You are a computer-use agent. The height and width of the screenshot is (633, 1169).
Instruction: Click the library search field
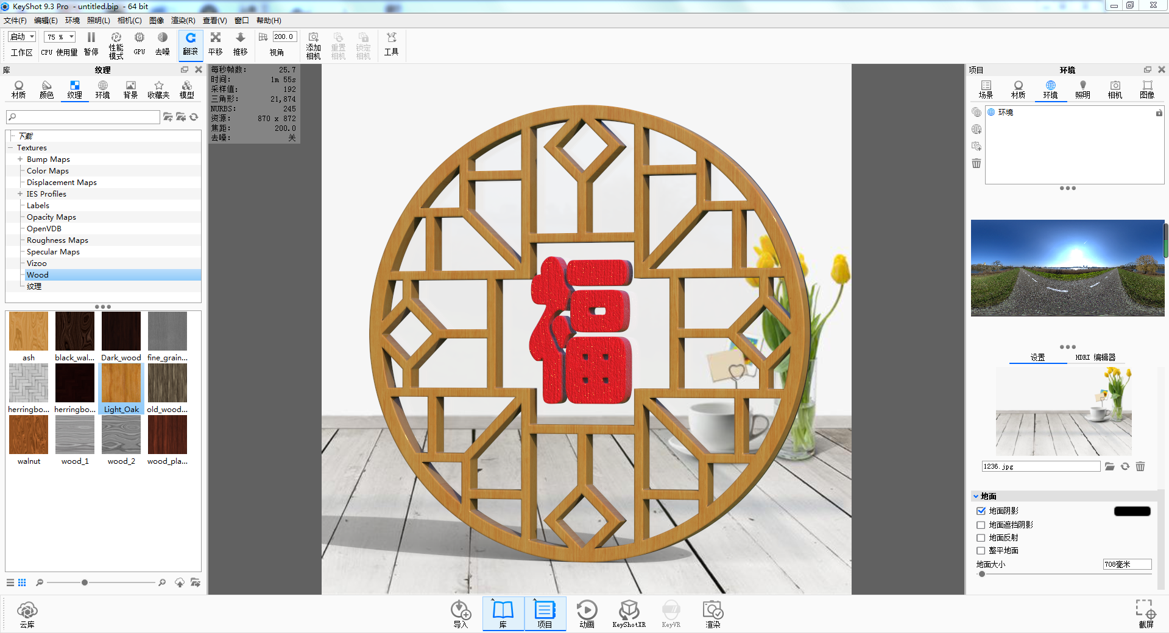(x=83, y=117)
